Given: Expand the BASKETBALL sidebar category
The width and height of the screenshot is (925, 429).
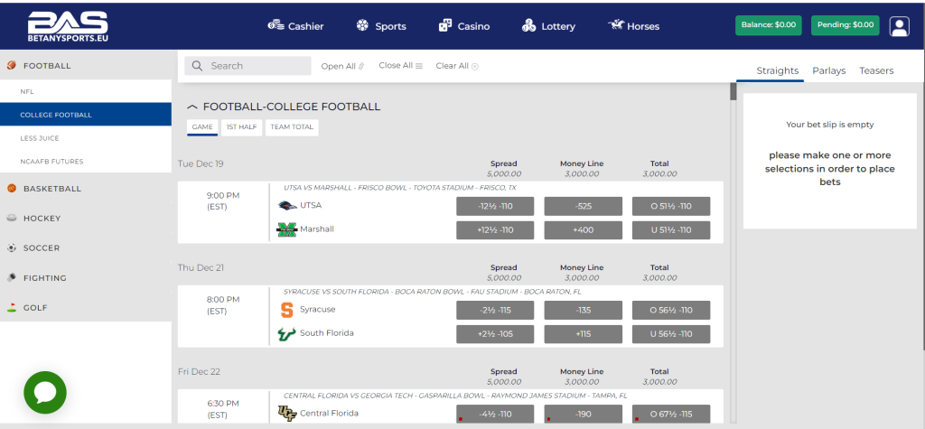Looking at the screenshot, I should point(86,189).
